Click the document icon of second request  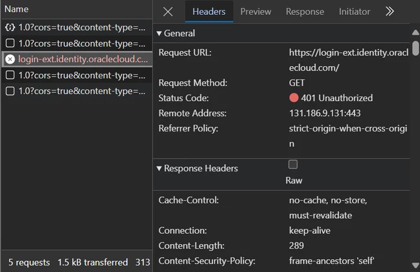[10, 43]
